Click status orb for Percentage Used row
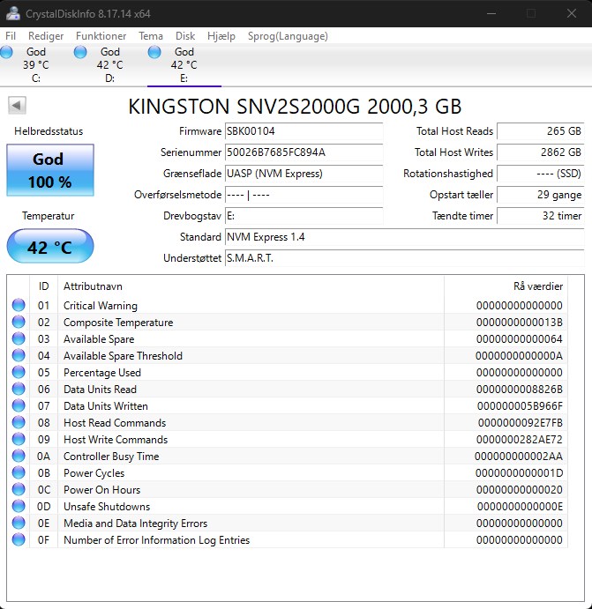This screenshot has width=592, height=609. coord(19,372)
